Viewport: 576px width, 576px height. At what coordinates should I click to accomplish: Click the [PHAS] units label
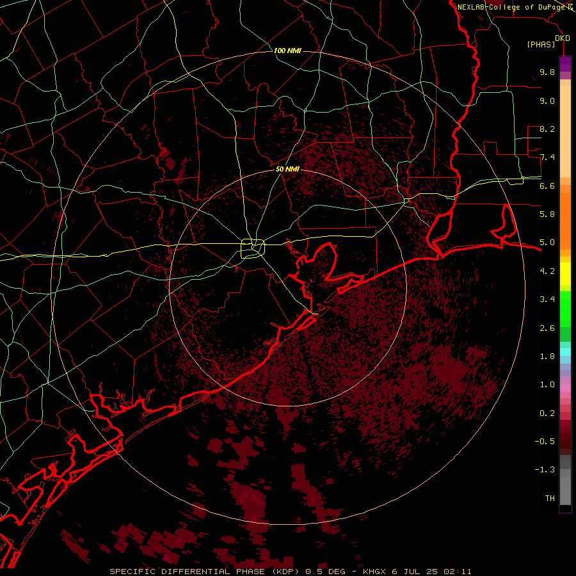541,44
